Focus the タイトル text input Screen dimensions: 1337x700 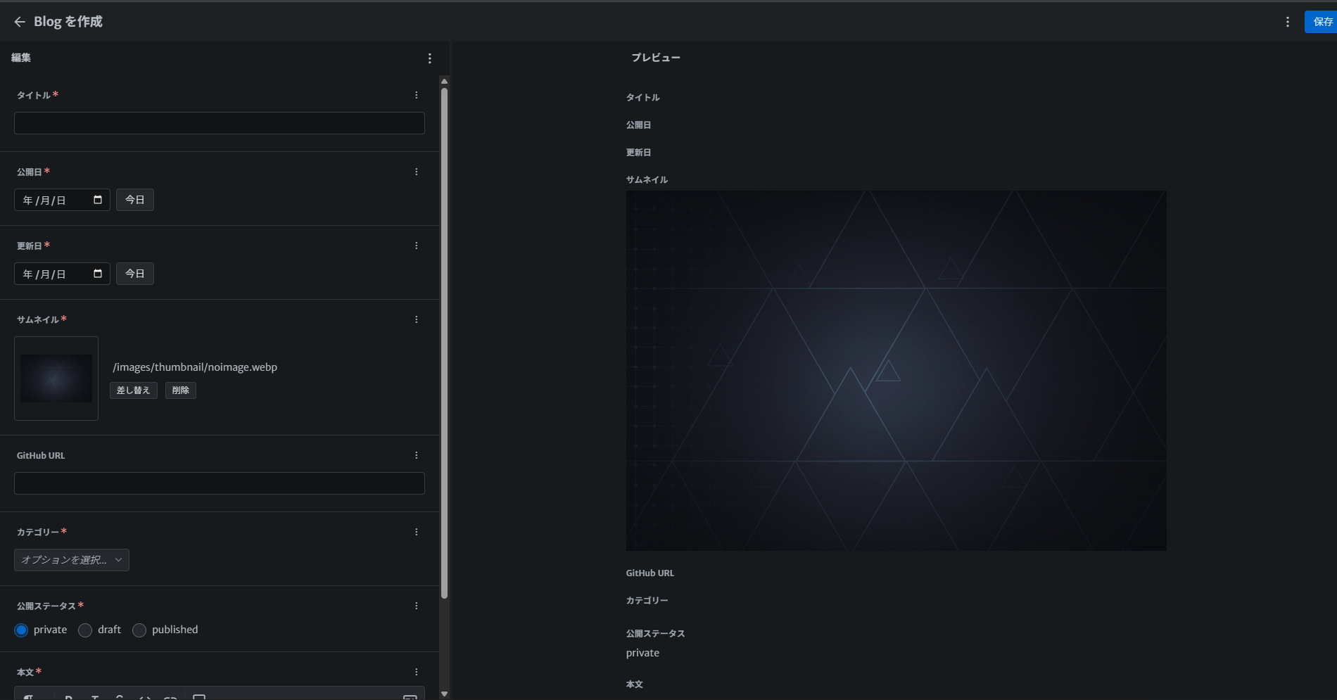(219, 123)
